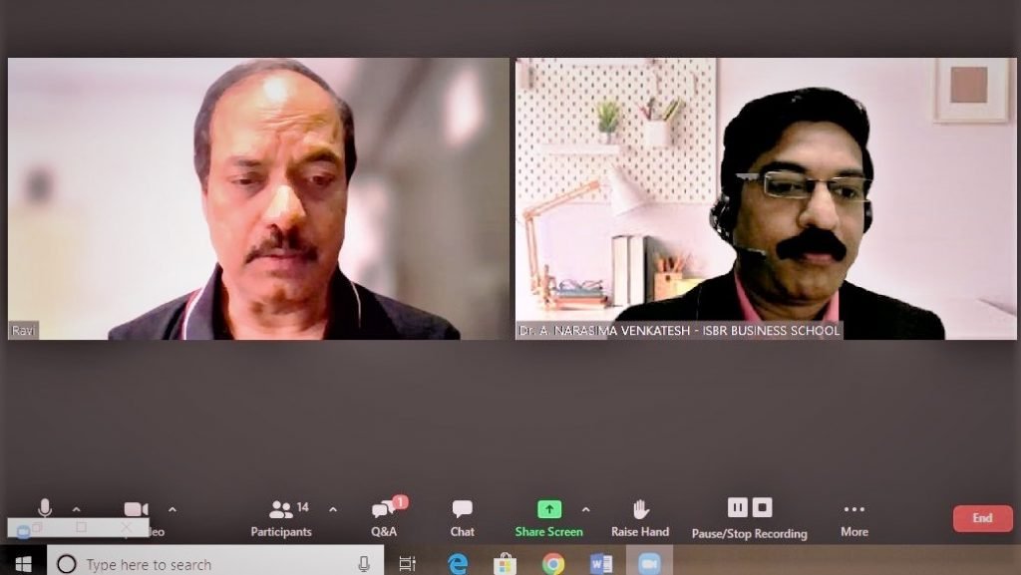Viewport: 1021px width, 575px height.
Task: Open the Chat window
Action: click(463, 518)
